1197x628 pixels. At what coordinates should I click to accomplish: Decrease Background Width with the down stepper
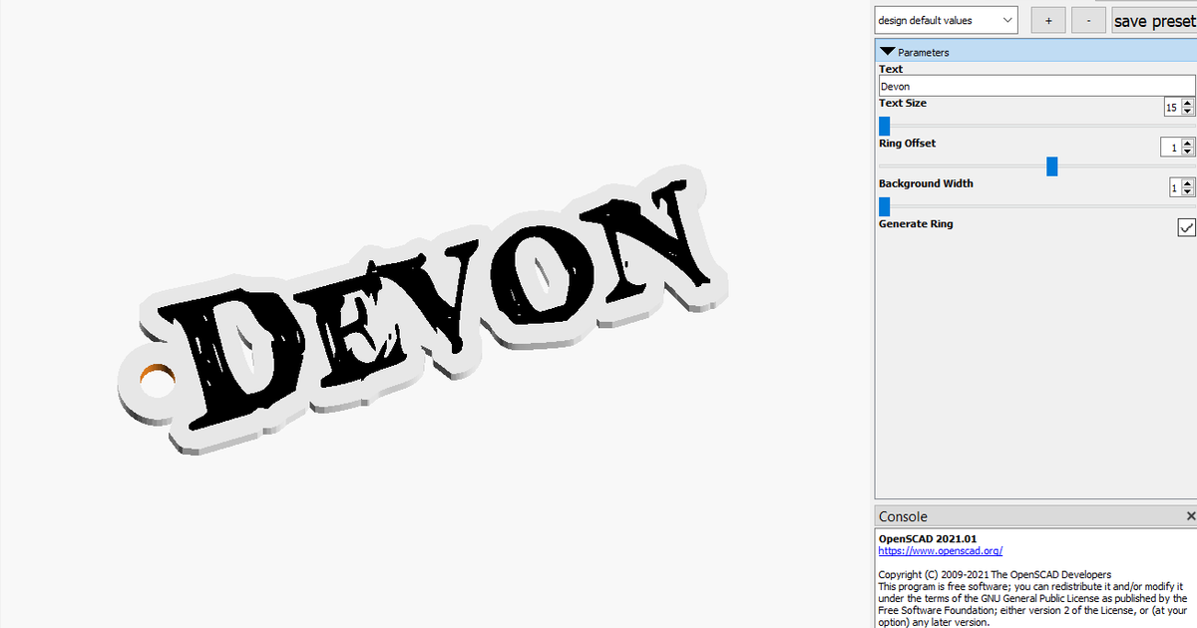[1189, 190]
